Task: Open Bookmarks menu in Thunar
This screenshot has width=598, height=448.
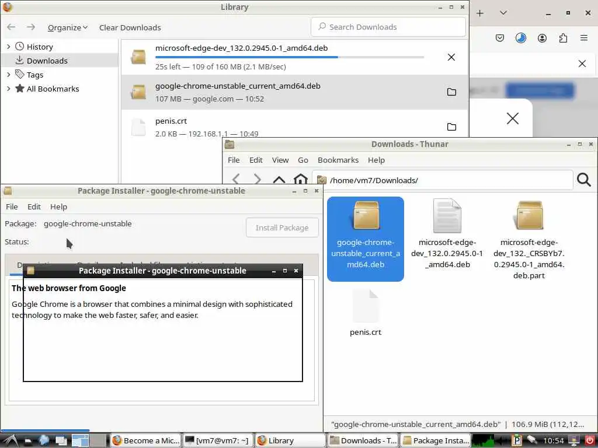Action: [338, 160]
